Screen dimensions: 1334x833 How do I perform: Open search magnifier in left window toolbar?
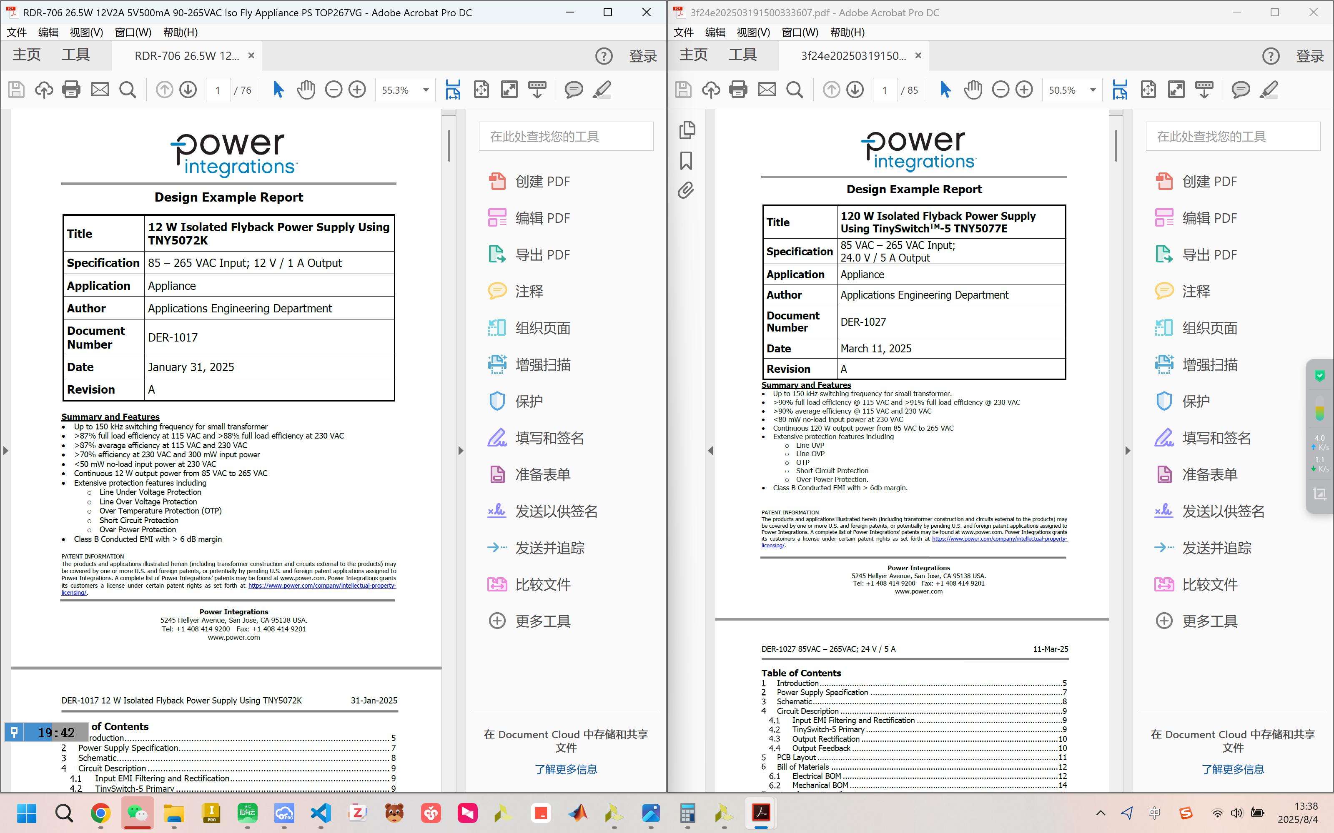click(128, 89)
